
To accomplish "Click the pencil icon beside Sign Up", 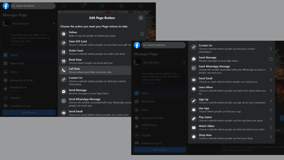I will 194,101.
